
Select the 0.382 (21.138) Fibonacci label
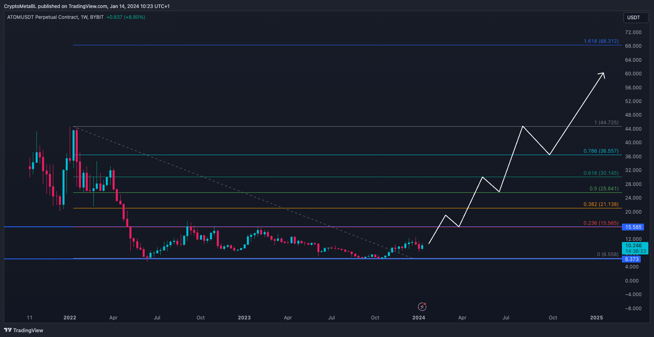tap(601, 204)
